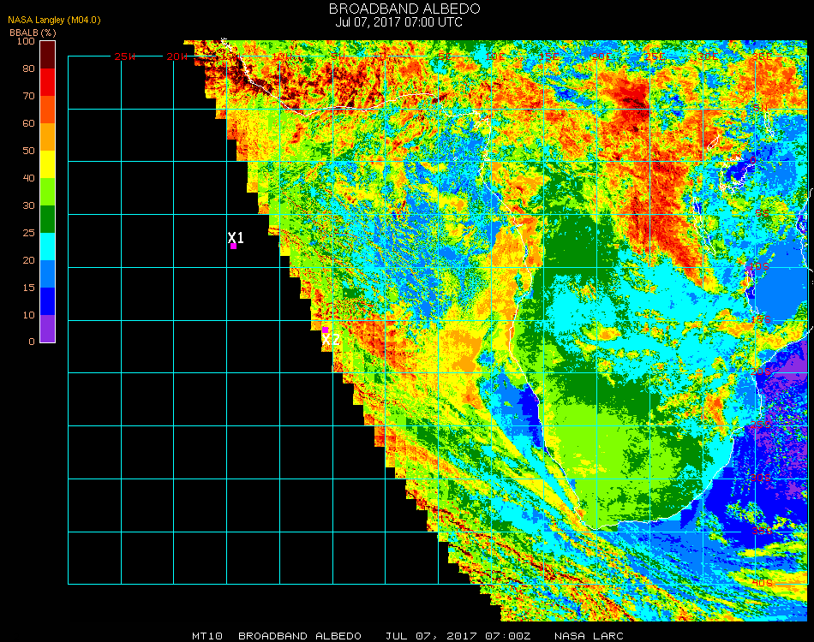
Task: Select the cyan 20-25 legend swatch
Action: point(48,247)
